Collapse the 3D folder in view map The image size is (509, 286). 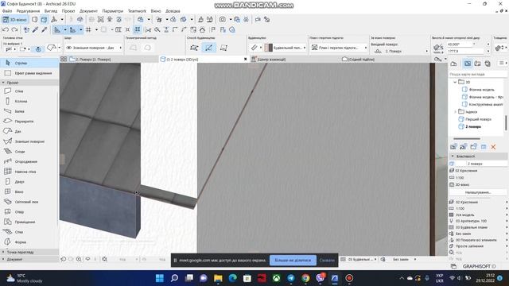coord(455,82)
